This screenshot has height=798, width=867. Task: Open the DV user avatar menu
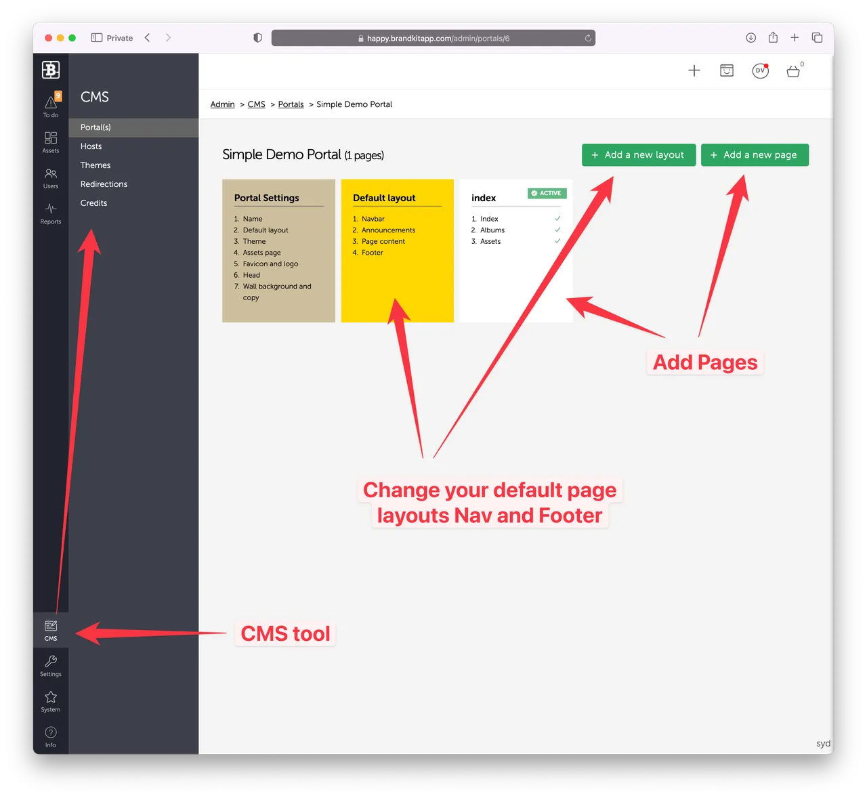(760, 70)
